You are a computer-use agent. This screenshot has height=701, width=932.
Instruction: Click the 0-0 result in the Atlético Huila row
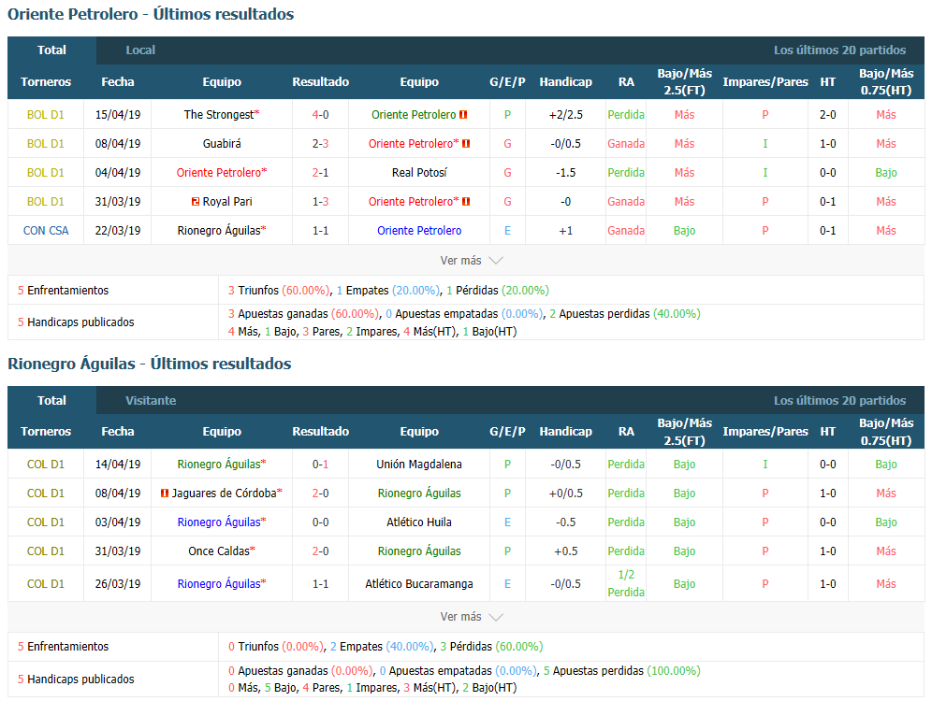320,522
